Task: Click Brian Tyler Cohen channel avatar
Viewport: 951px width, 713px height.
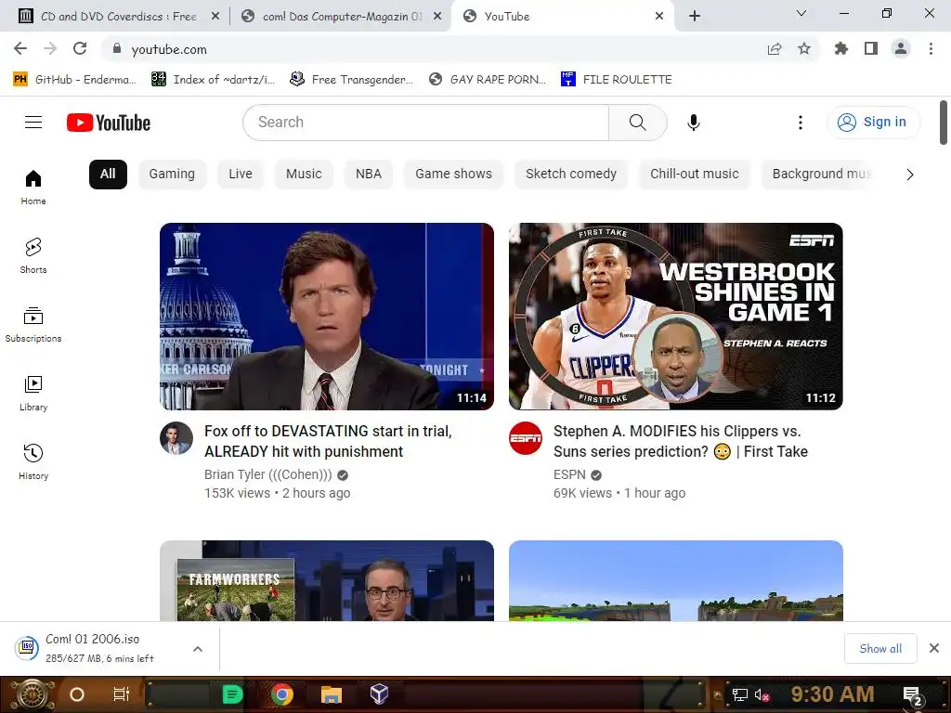Action: tap(176, 438)
